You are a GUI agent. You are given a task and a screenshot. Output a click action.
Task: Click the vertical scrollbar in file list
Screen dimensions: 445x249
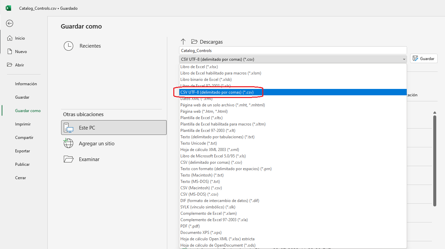pos(435,161)
